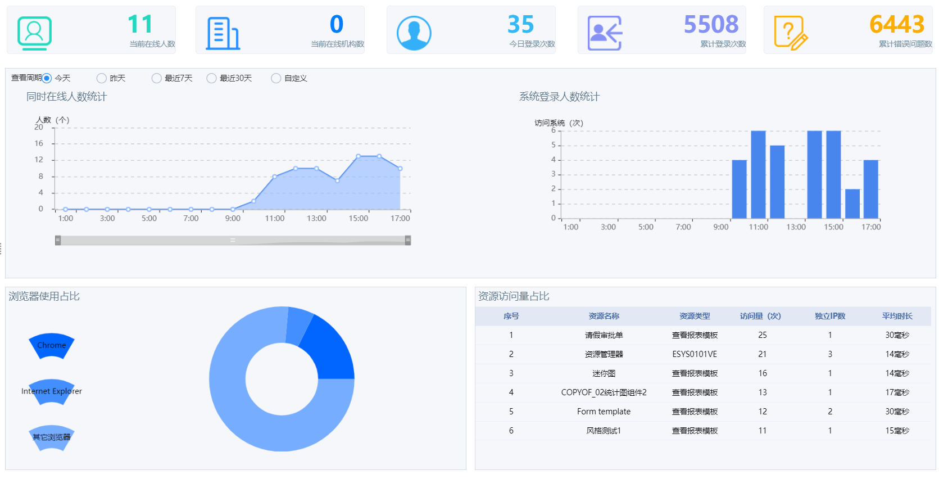
Task: Choose the 自定义 custom period option
Action: click(x=276, y=78)
